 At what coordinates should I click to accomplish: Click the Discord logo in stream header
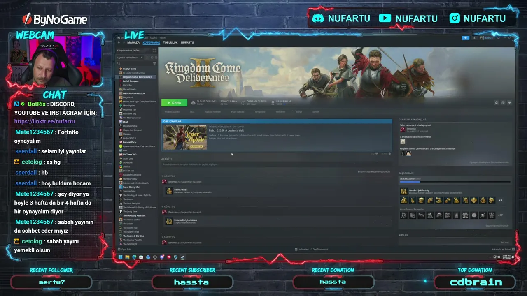click(x=318, y=18)
